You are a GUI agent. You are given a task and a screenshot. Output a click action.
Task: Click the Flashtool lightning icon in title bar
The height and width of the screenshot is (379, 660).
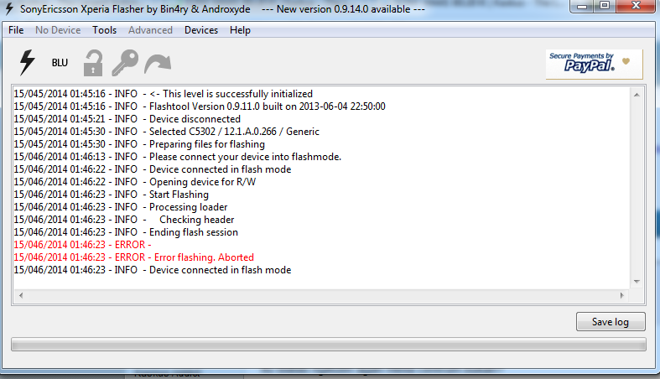point(9,8)
